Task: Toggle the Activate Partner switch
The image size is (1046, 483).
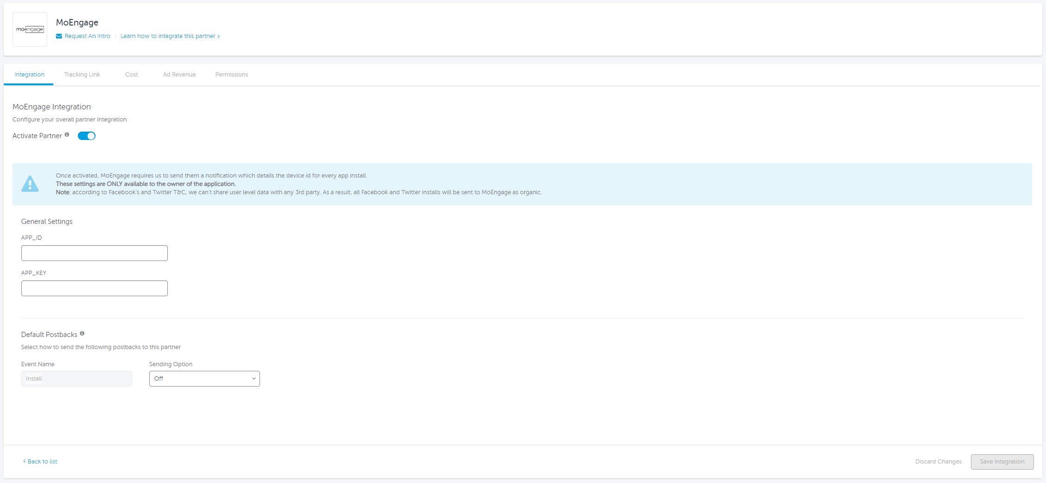Action: click(x=87, y=136)
